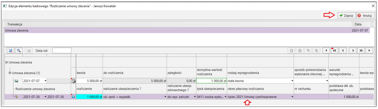Click the blue info icon in settlement row
Screen dimensions: 378x109
(73, 97)
